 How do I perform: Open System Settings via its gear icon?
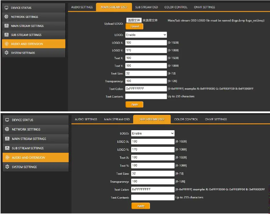[x=7, y=53]
